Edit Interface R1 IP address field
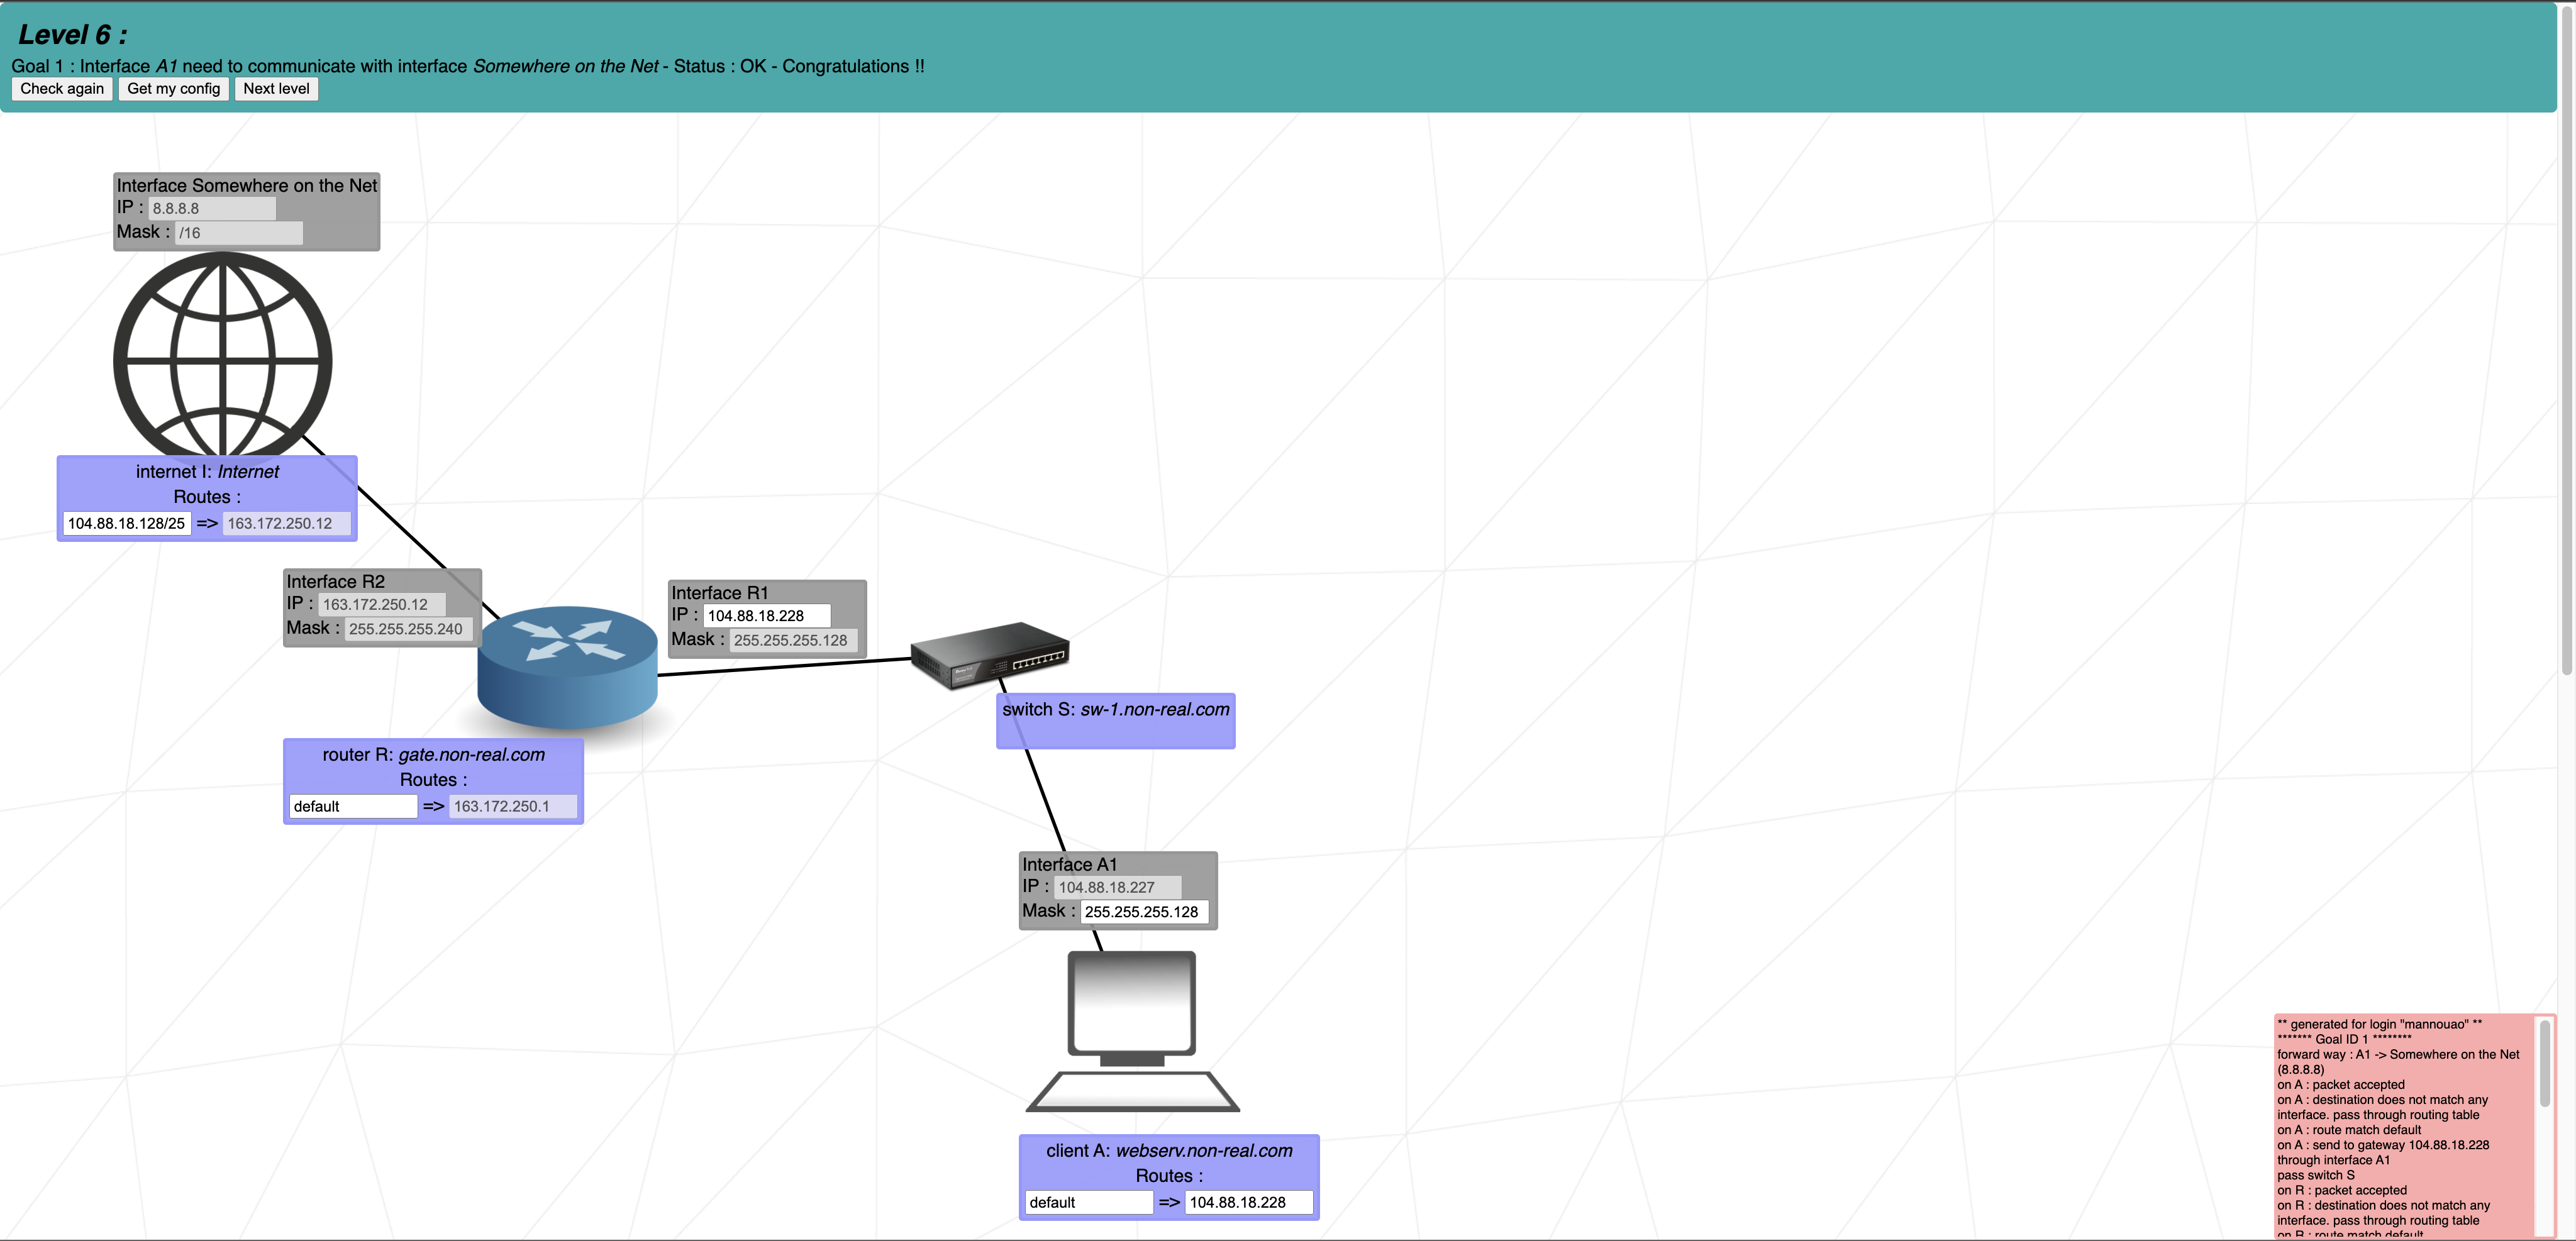Screen dimensions: 2576x1241 pos(766,616)
